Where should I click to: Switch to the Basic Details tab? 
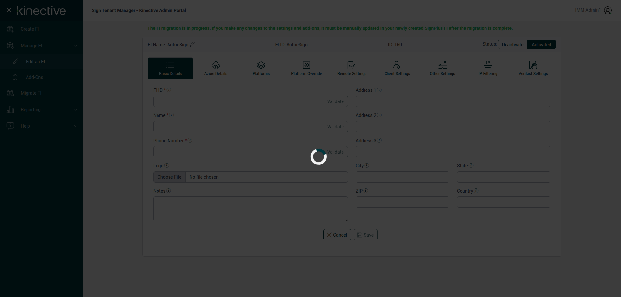[170, 68]
